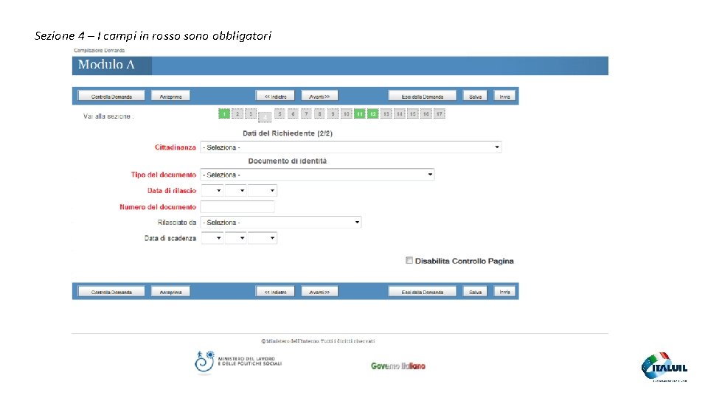The width and height of the screenshot is (708, 398).
Task: Go back with top << Indietro button
Action: point(275,96)
